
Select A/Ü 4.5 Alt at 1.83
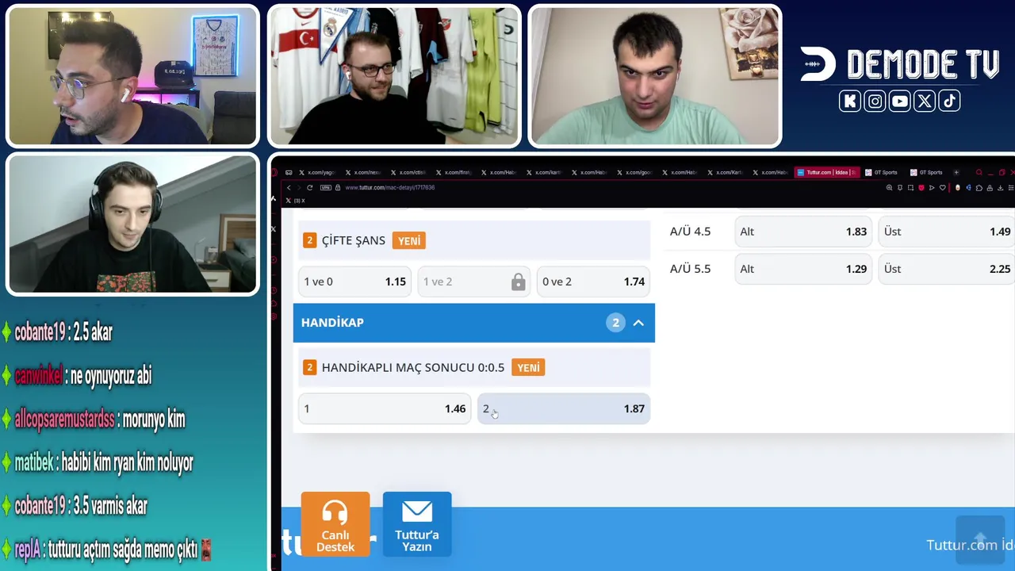(x=803, y=232)
